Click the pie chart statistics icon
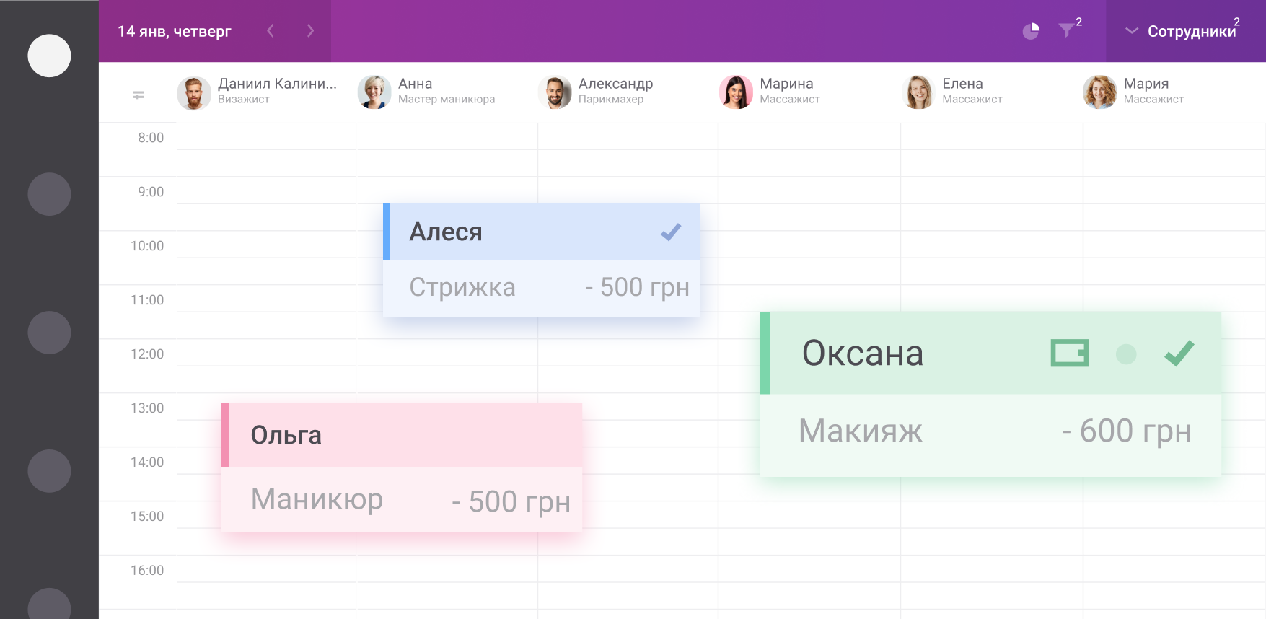 tap(1031, 31)
